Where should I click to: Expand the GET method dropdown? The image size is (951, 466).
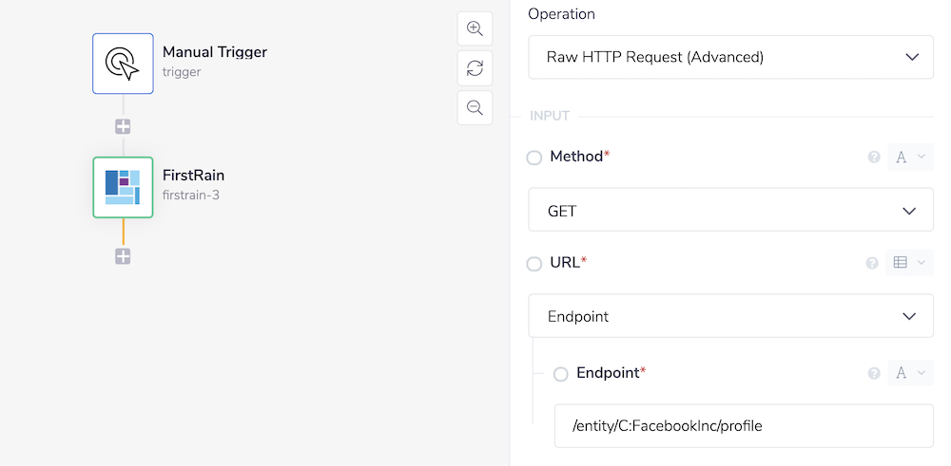[x=730, y=211]
